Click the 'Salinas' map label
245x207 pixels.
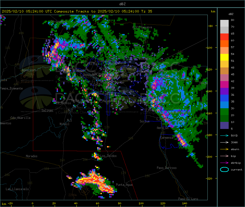(47, 110)
